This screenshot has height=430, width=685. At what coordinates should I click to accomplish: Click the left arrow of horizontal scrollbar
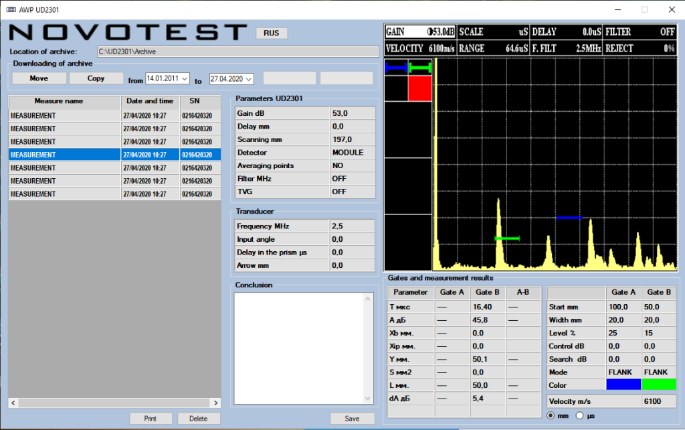pos(13,403)
